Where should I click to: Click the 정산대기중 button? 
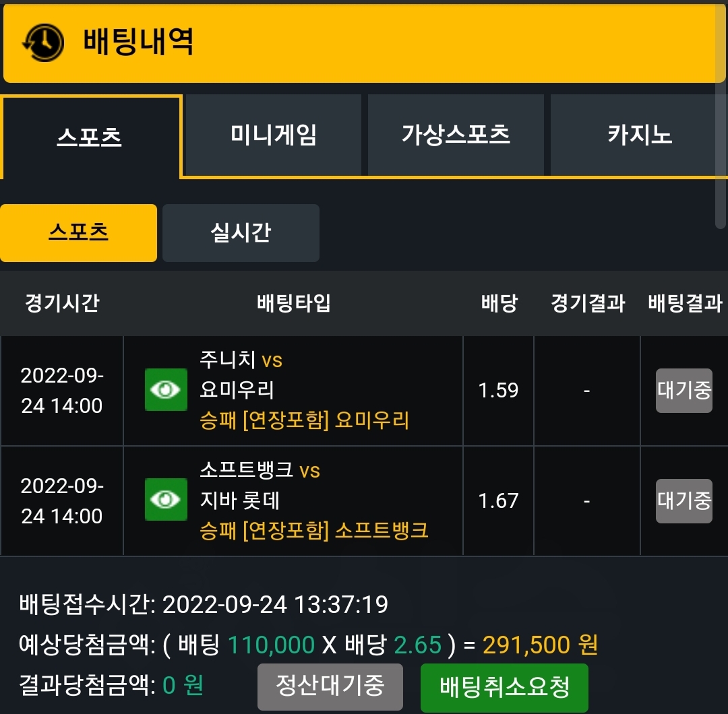pyautogui.click(x=330, y=686)
